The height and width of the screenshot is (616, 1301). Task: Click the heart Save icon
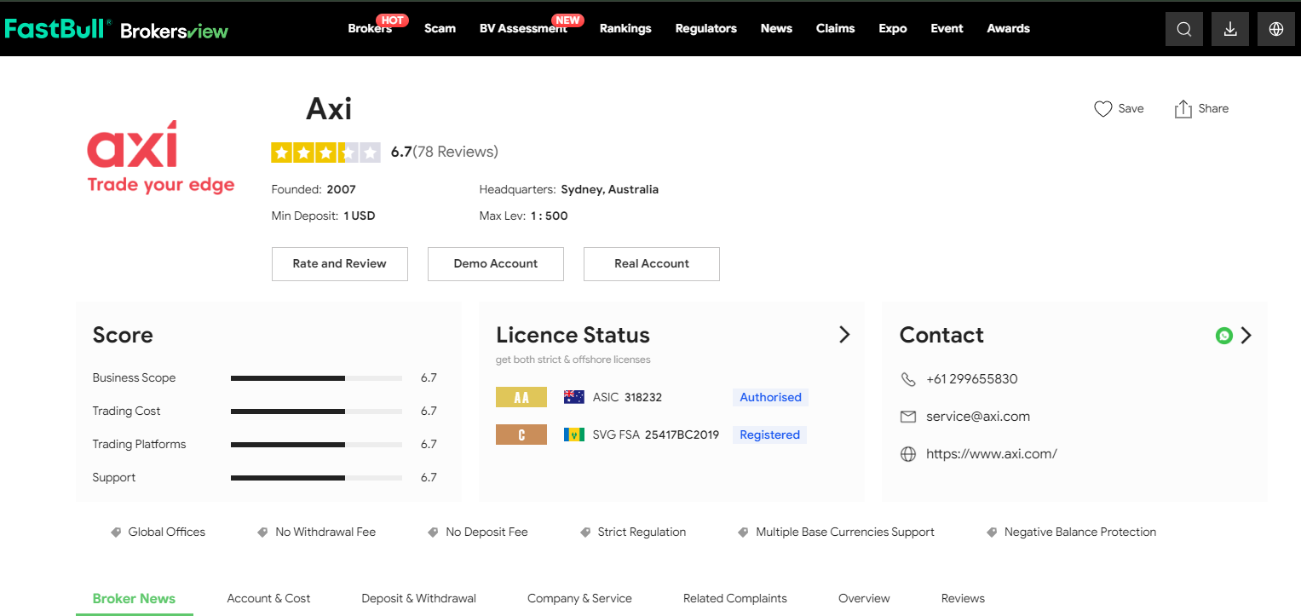tap(1103, 109)
